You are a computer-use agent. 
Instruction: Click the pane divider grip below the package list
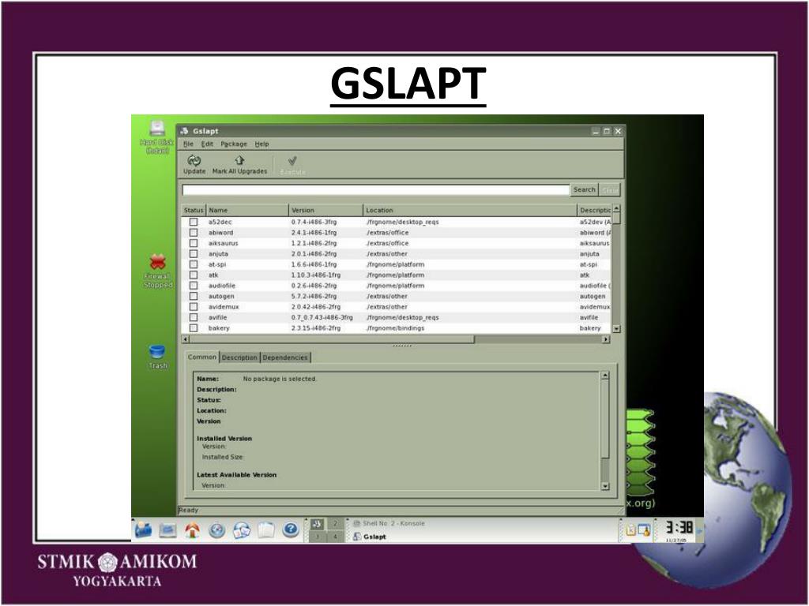(402, 346)
